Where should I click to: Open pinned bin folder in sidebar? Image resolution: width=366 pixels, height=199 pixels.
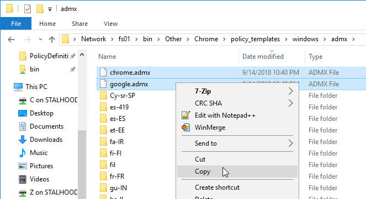(x=34, y=69)
